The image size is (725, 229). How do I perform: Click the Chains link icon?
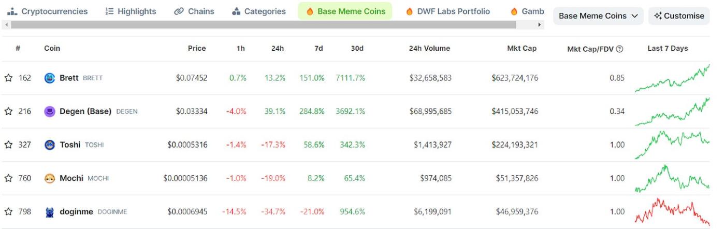(x=179, y=11)
